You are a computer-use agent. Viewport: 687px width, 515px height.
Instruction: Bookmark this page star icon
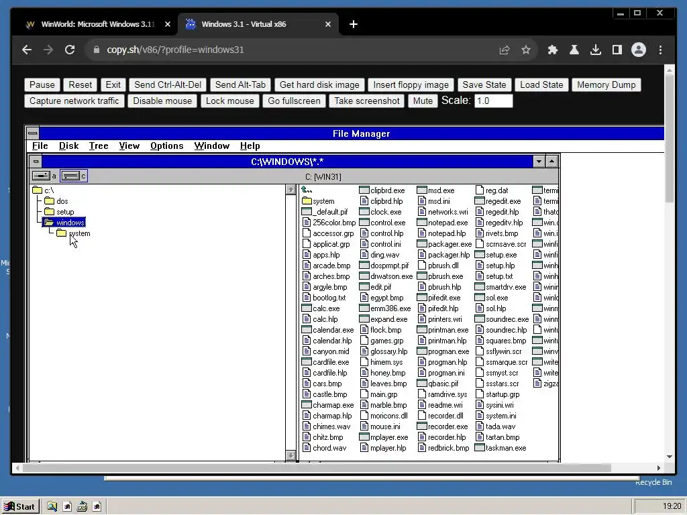tap(526, 50)
